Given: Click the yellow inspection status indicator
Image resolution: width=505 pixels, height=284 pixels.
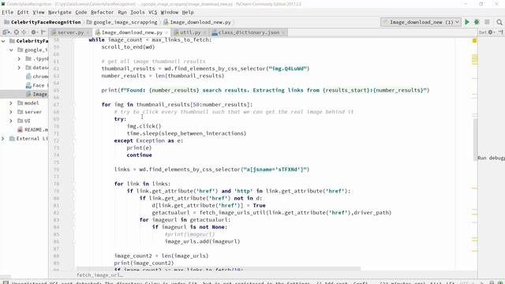Looking at the screenshot, I should click(x=474, y=40).
